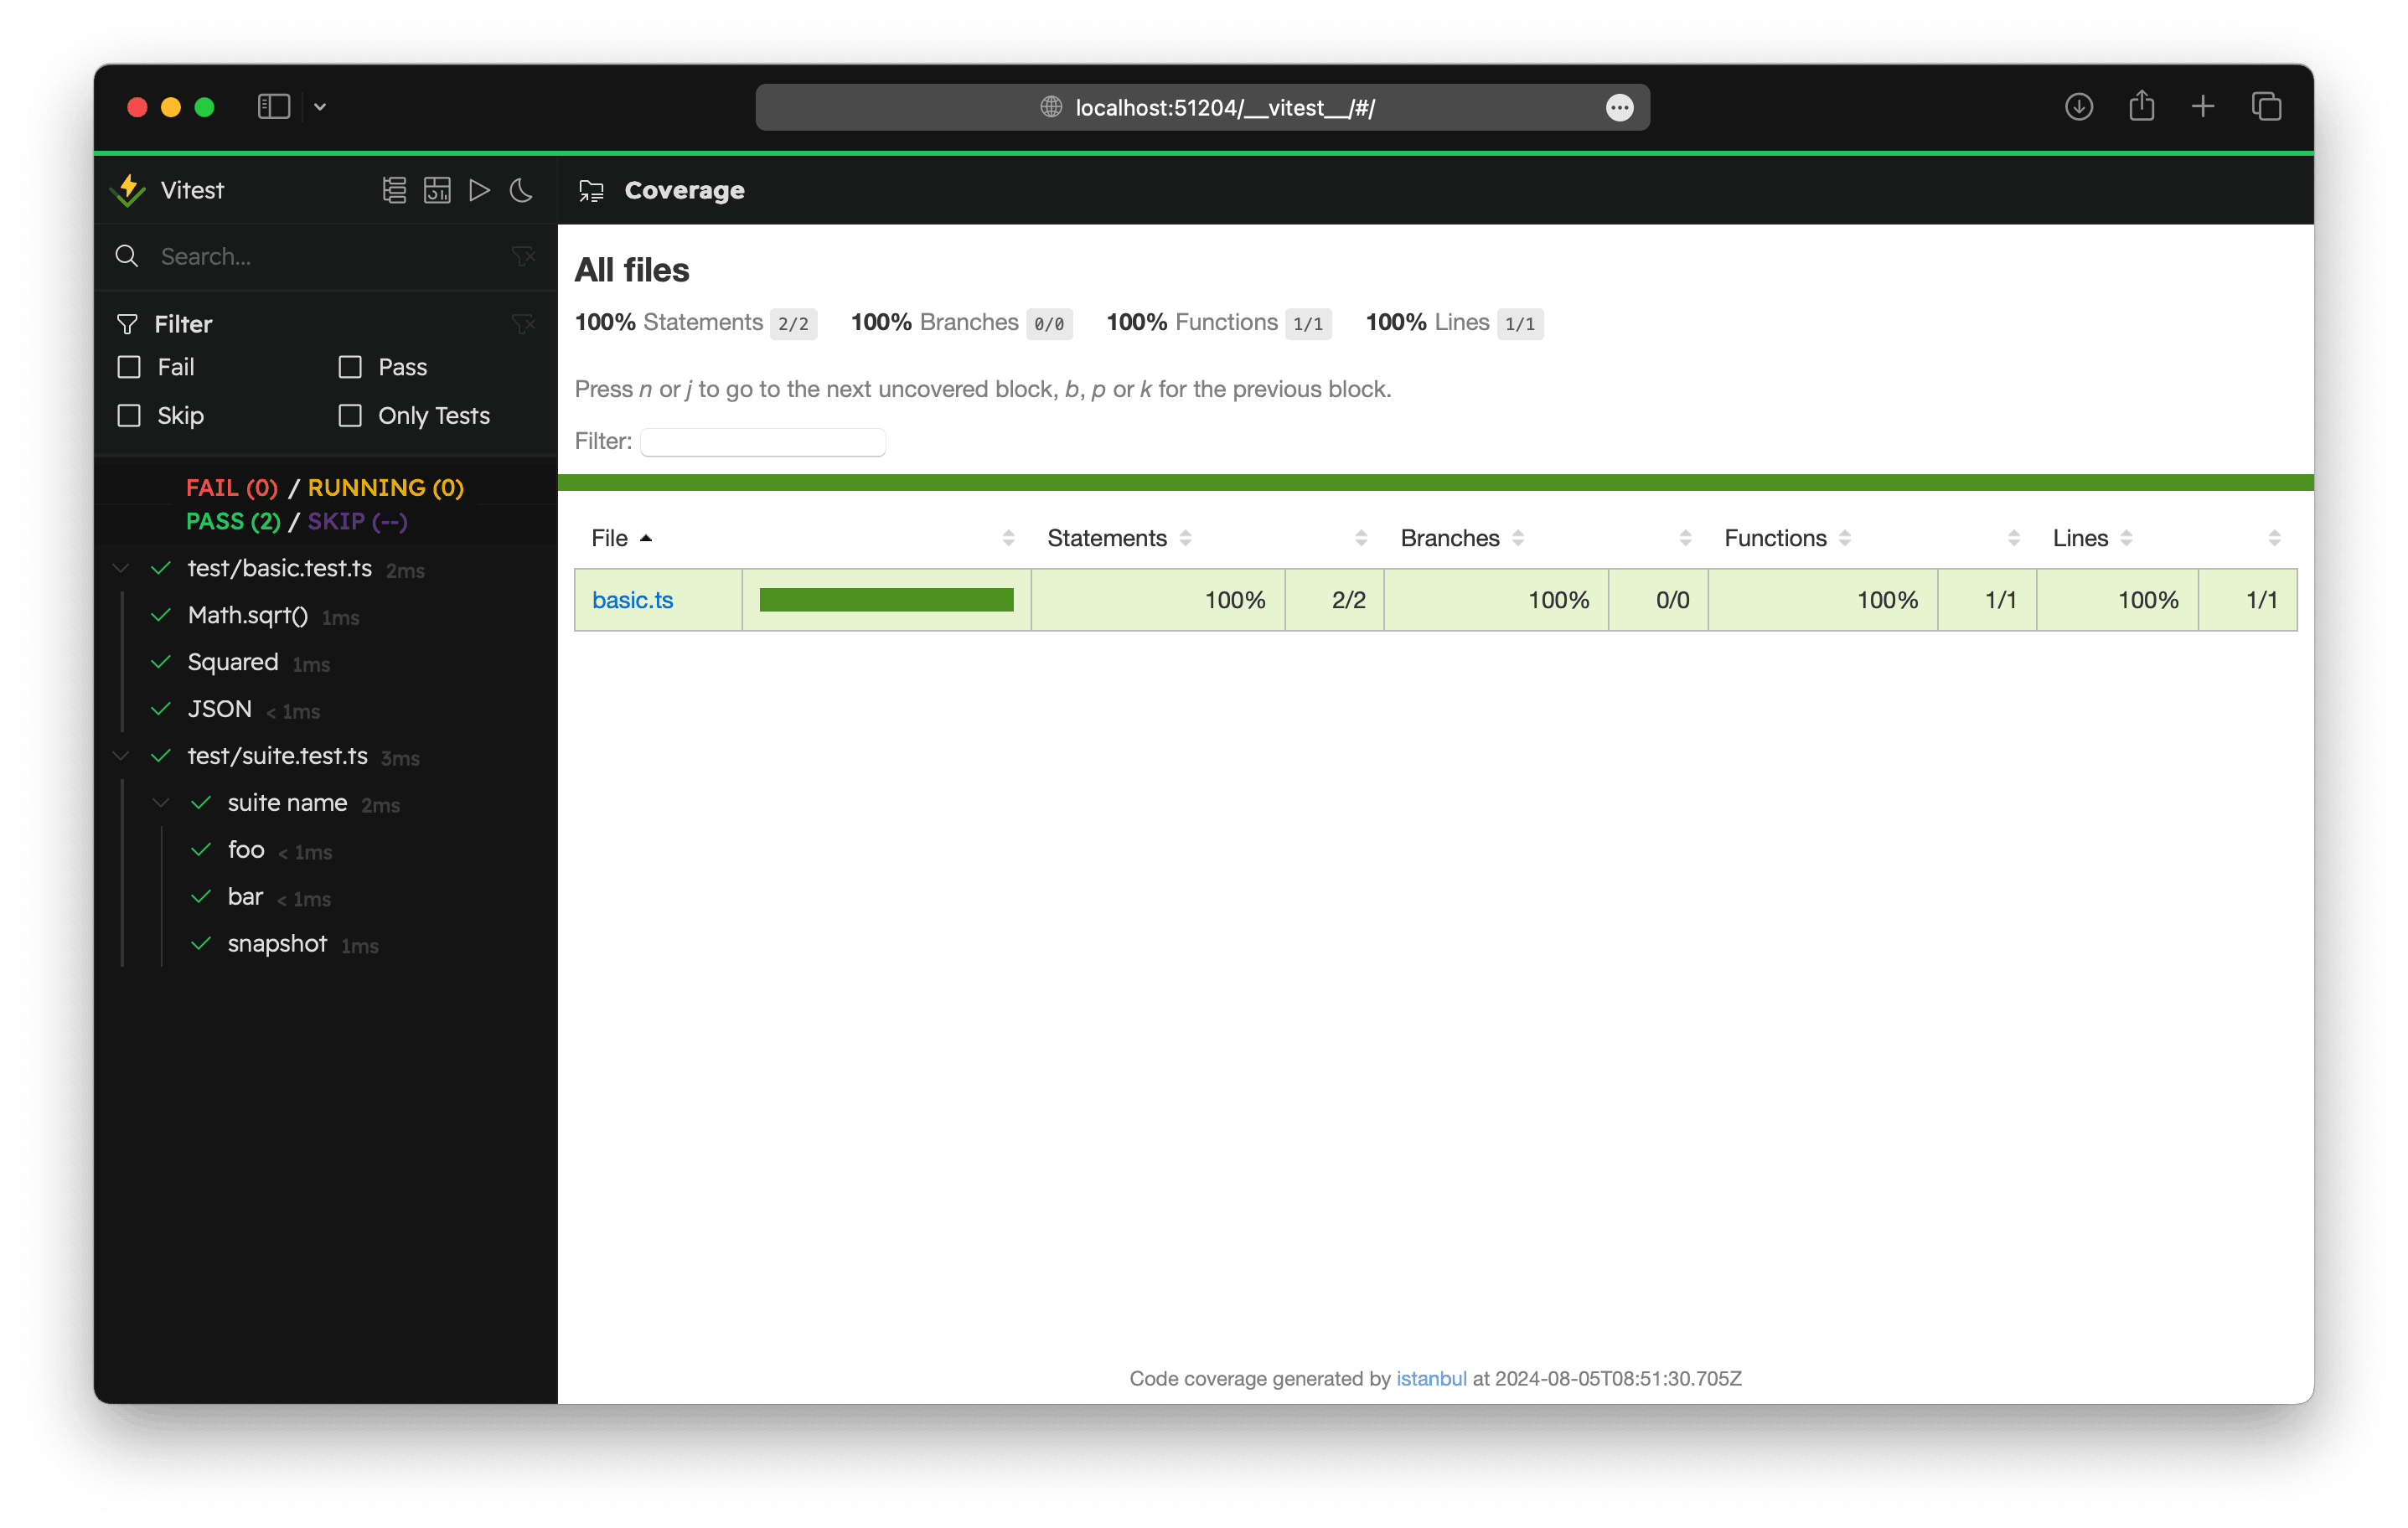This screenshot has width=2408, height=1528.
Task: Open the dashboard view icon
Action: pos(436,190)
